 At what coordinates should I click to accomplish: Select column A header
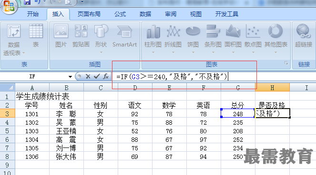click(x=32, y=88)
